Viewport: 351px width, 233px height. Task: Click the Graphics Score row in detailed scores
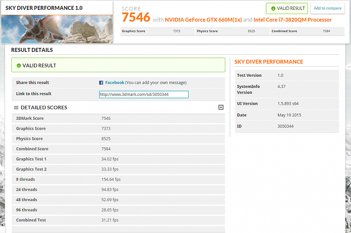(118, 129)
